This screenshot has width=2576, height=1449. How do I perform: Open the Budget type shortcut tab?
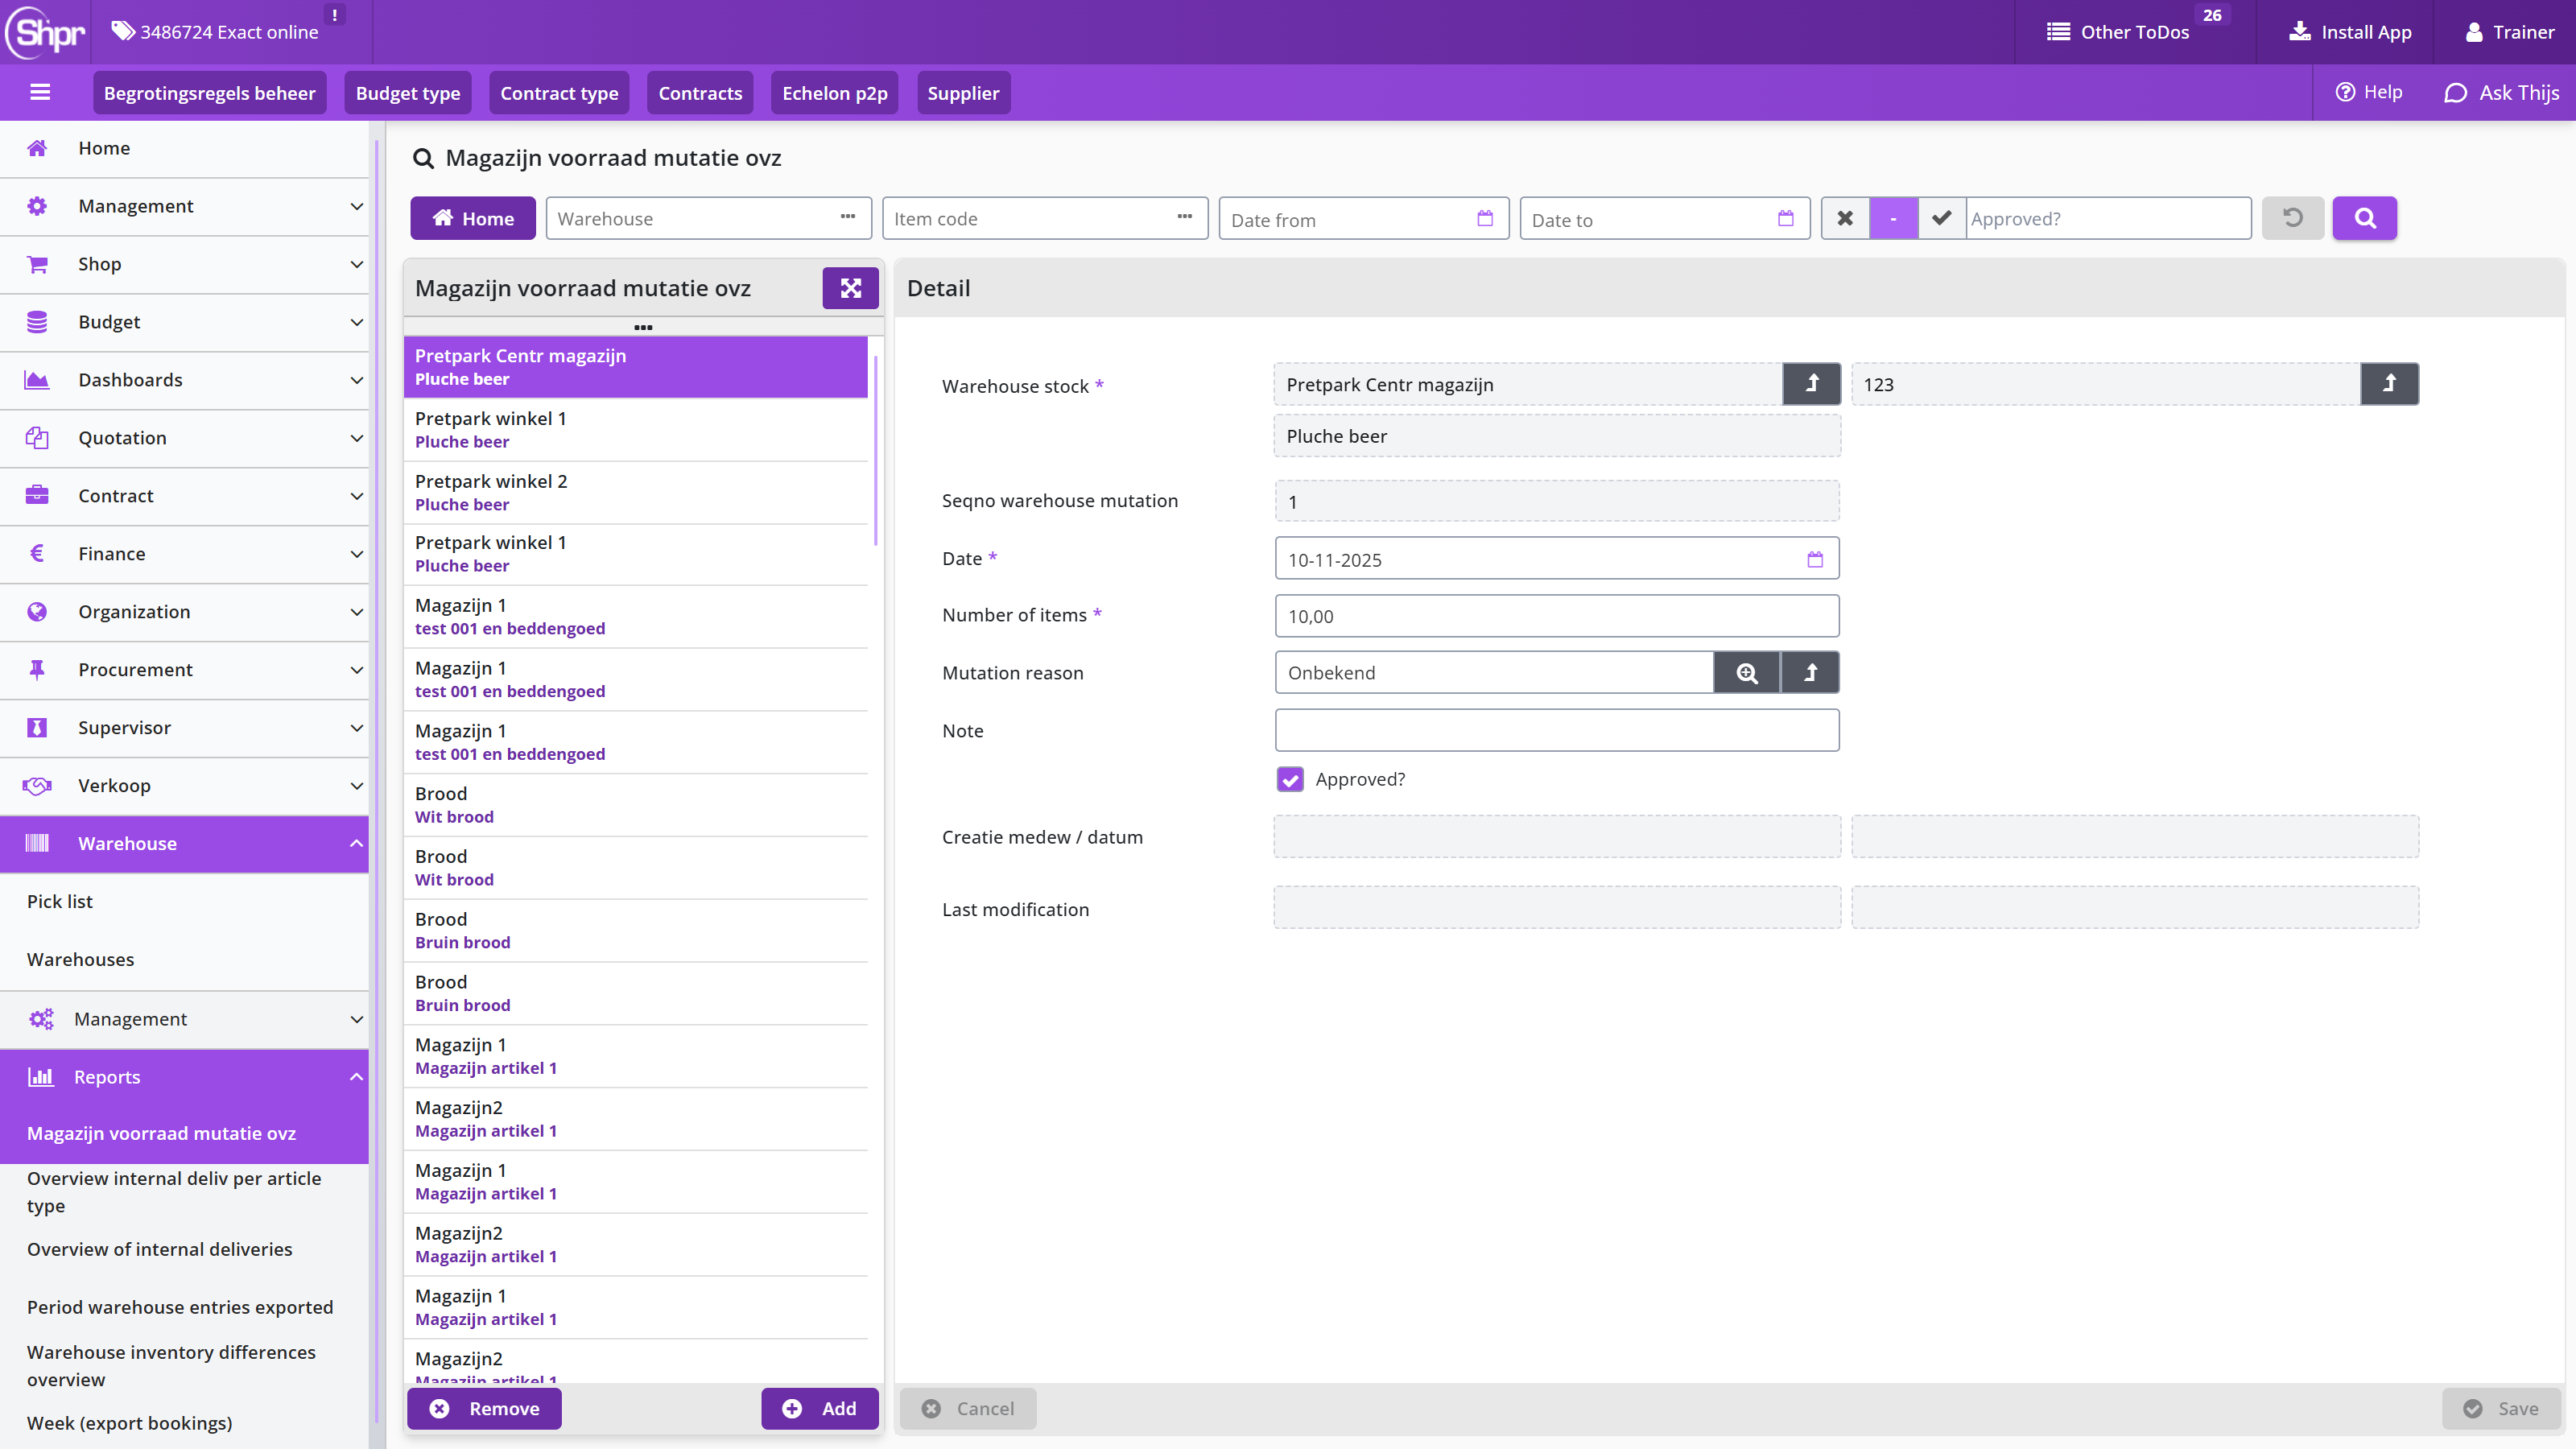pos(408,93)
